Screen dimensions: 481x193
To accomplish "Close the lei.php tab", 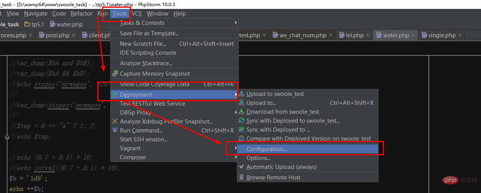I will coord(368,35).
